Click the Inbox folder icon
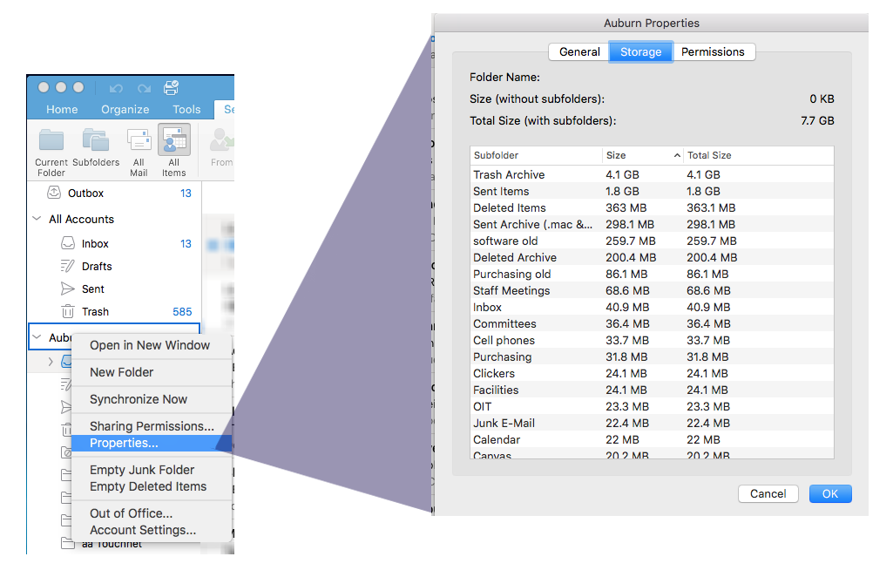 point(68,243)
